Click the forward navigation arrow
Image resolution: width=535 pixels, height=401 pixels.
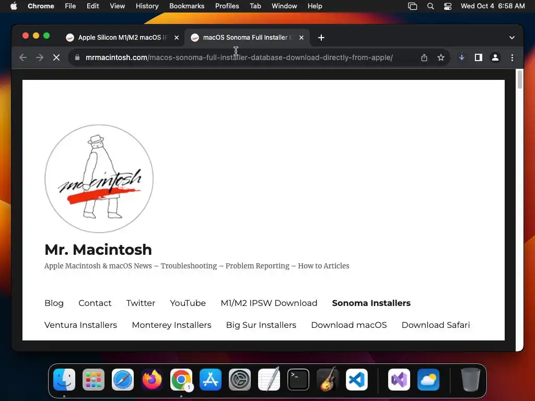40,57
